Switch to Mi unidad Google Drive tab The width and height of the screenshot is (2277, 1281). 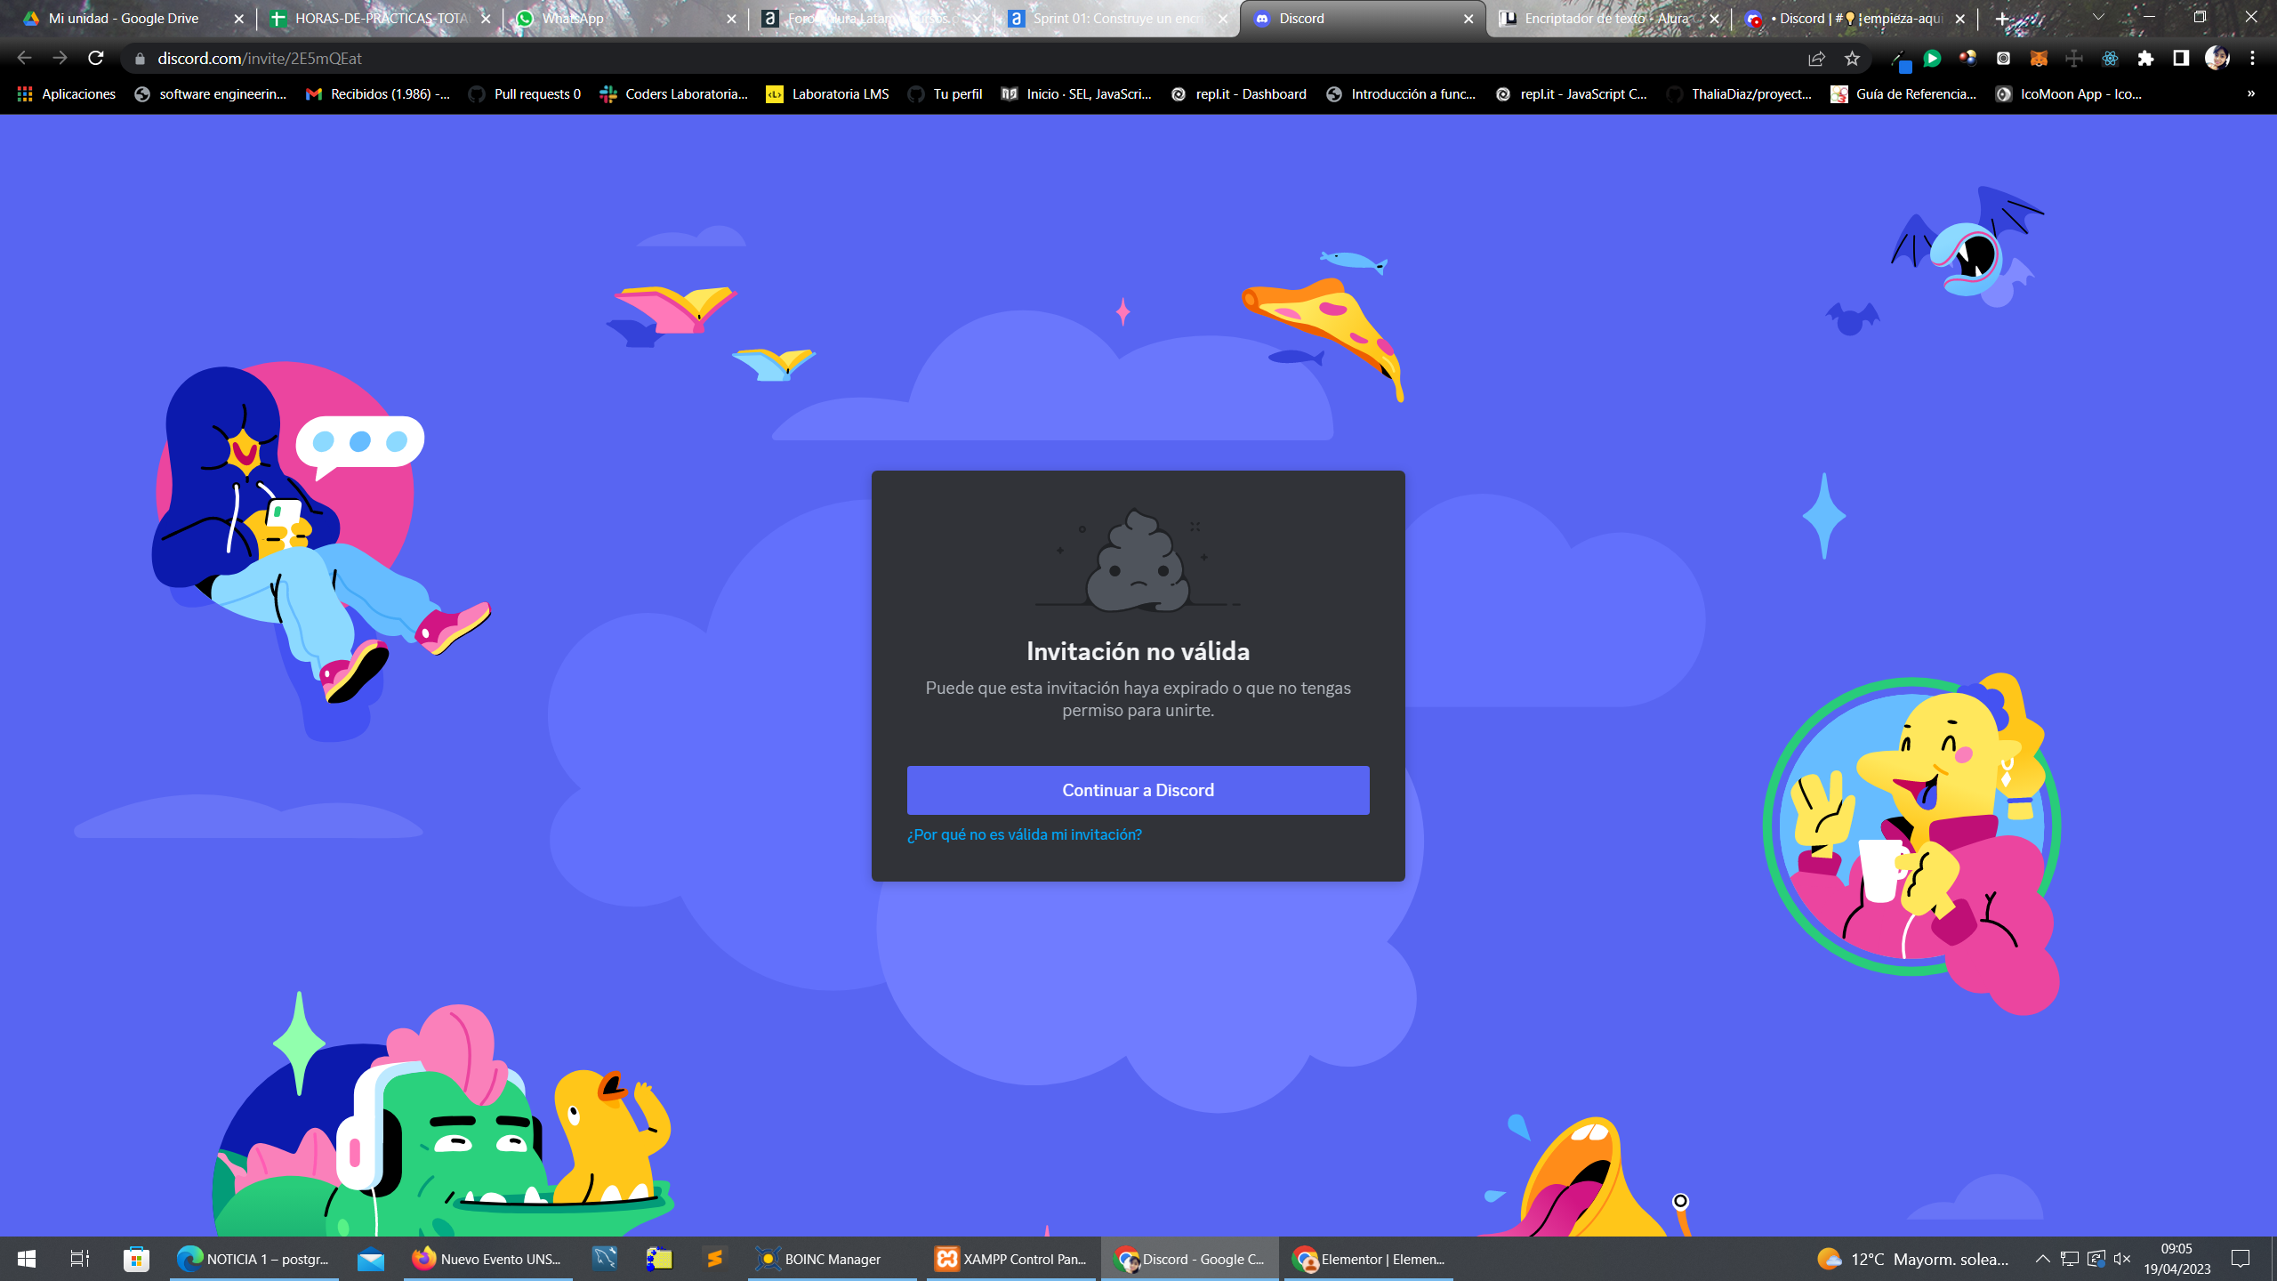[123, 19]
